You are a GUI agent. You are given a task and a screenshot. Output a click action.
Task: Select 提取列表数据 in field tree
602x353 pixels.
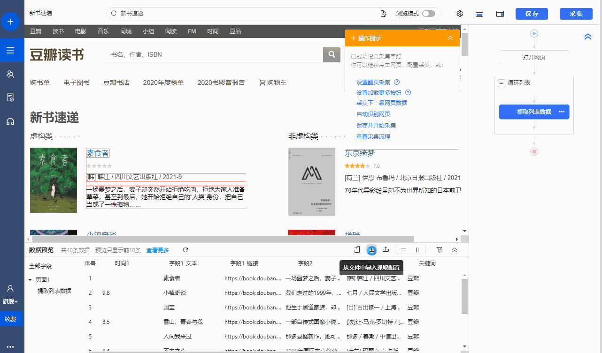[54, 291]
